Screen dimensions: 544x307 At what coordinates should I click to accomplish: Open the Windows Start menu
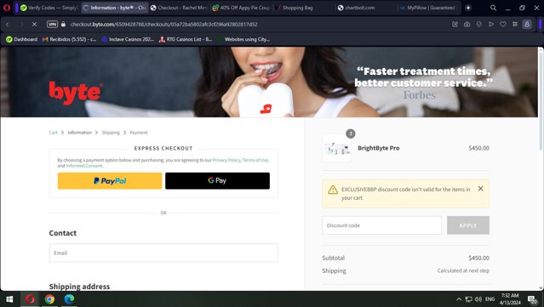coord(9,299)
